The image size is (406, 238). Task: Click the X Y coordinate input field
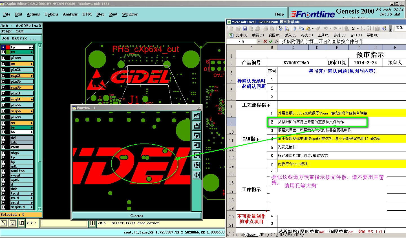(x=64, y=223)
